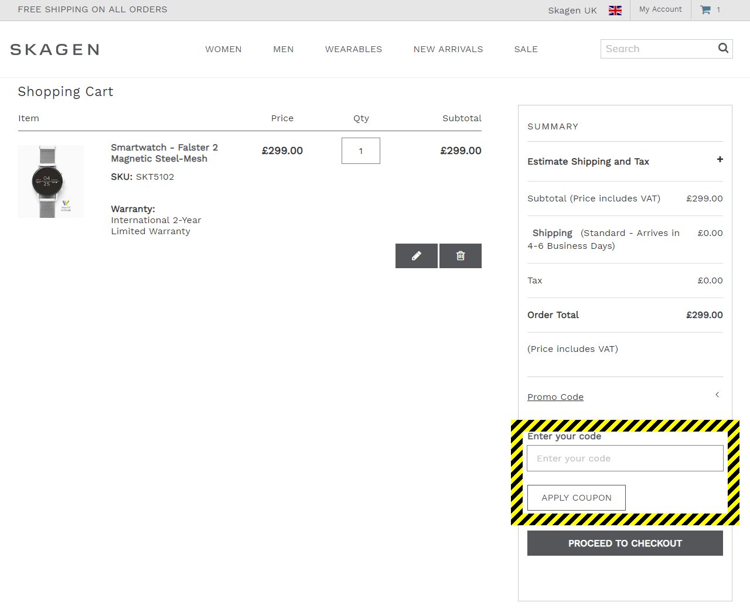Image resolution: width=750 pixels, height=609 pixels.
Task: Open the Men menu
Action: coord(283,49)
